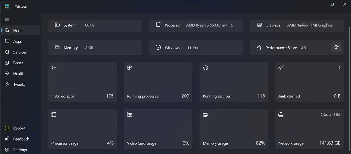The image size is (351, 154).
Task: Click the Boost sidebar icon
Action: [7, 63]
